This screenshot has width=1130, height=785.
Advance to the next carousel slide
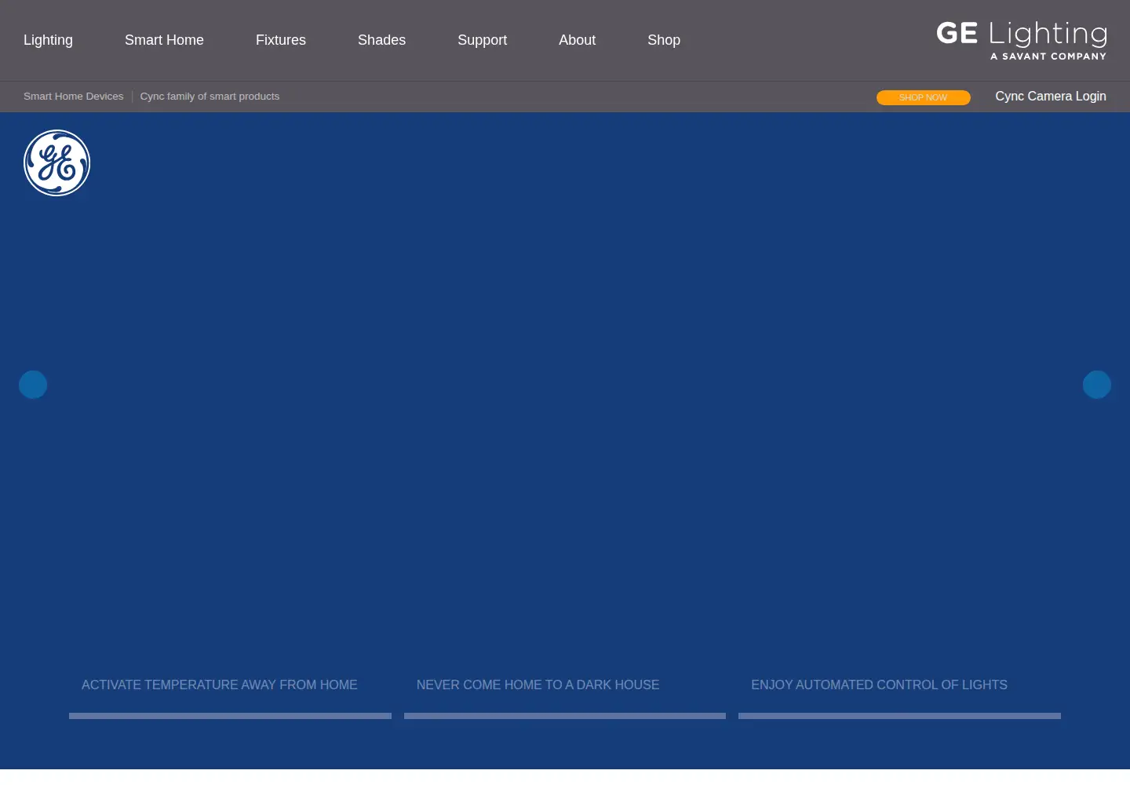[1097, 385]
